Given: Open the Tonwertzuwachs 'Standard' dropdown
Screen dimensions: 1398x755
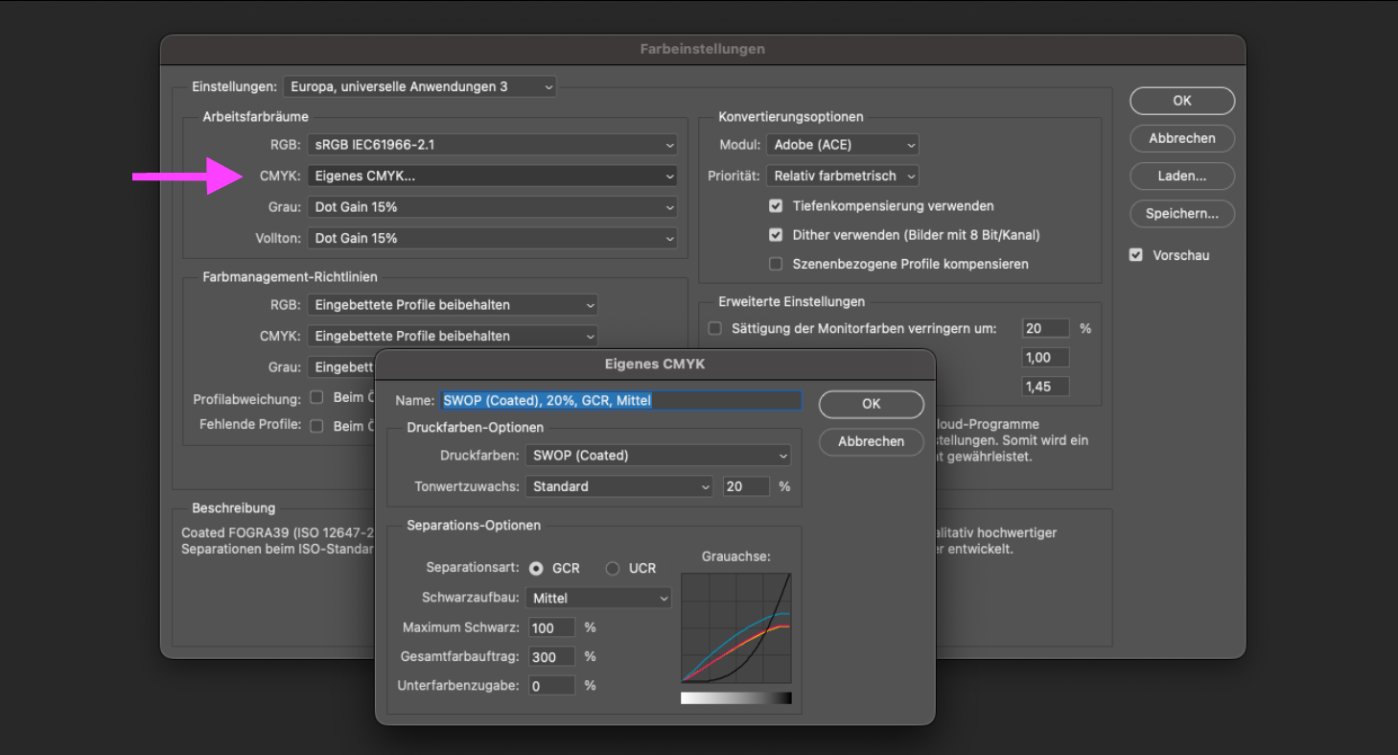Looking at the screenshot, I should (x=618, y=486).
